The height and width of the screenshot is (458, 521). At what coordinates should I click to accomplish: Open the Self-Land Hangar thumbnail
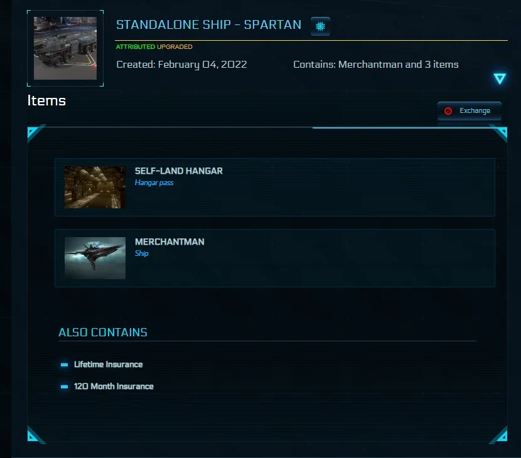[95, 188]
